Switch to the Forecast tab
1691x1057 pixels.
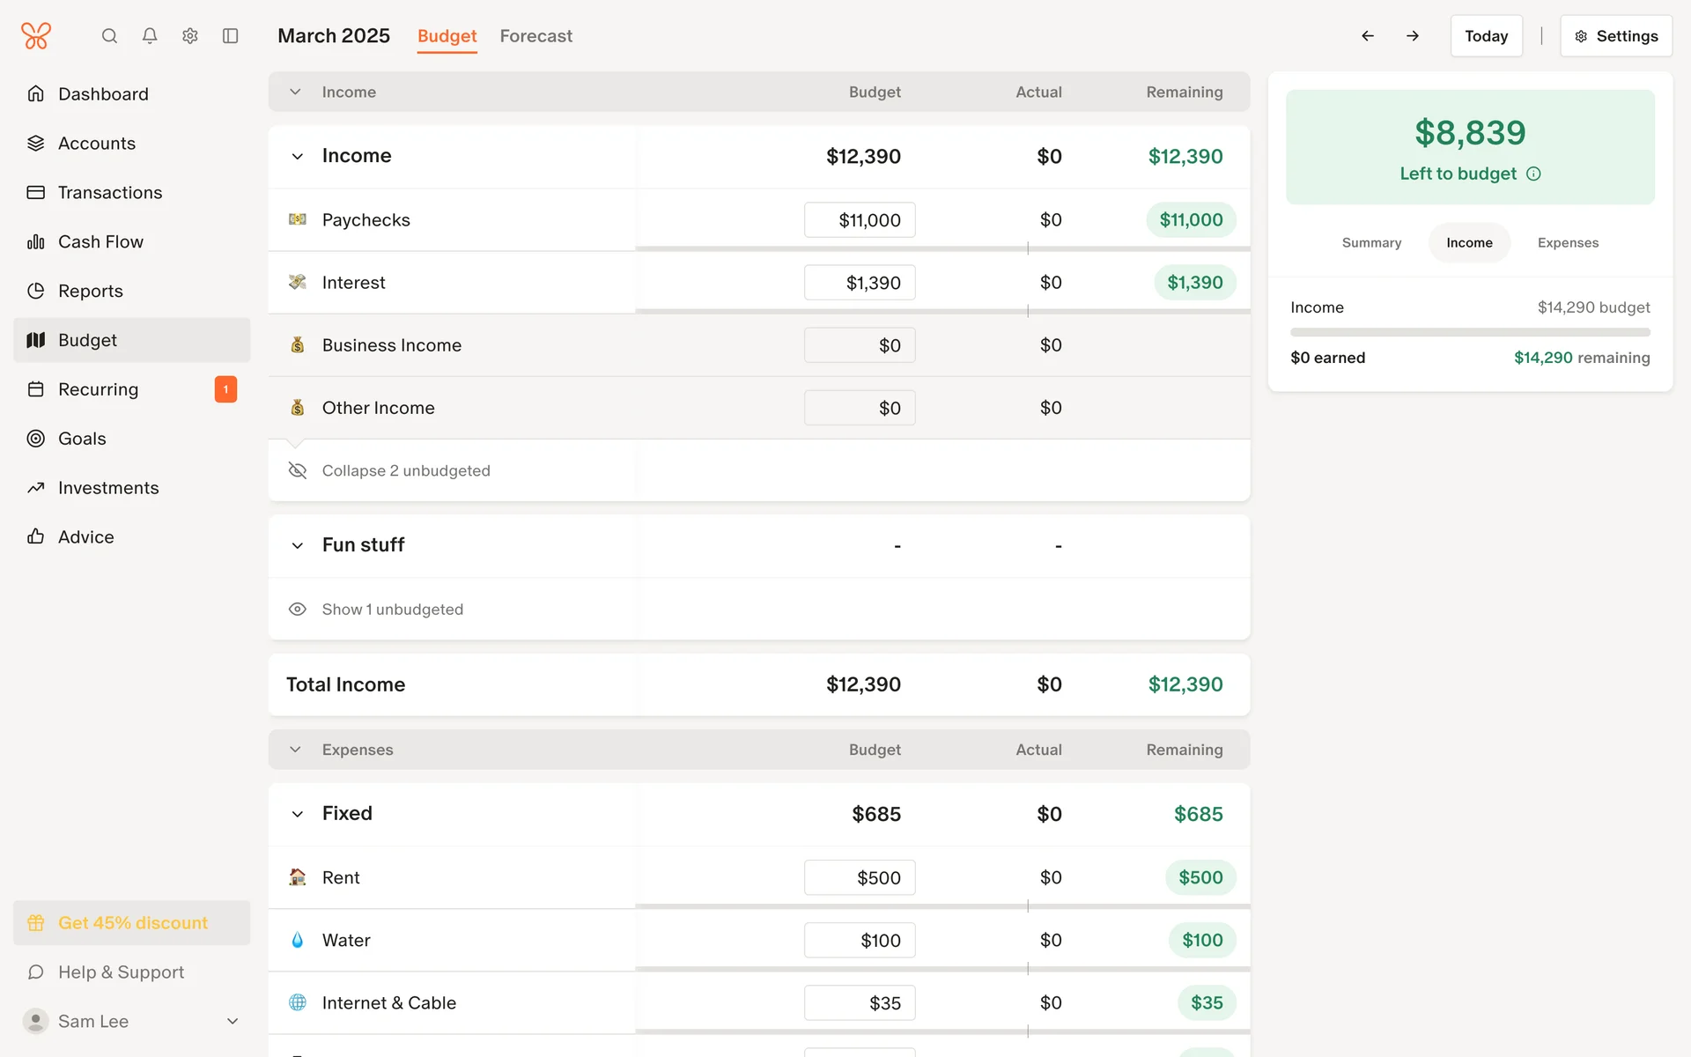pyautogui.click(x=535, y=36)
